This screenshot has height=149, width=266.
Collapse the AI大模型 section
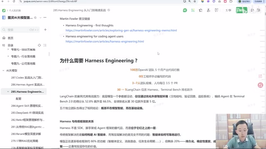pos(3,70)
